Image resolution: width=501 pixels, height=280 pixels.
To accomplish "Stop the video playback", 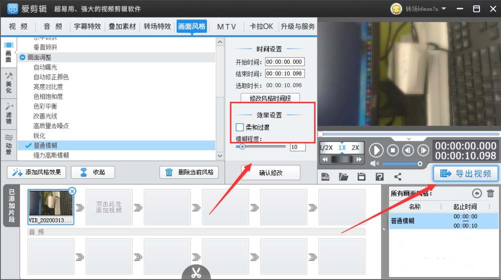I will [x=393, y=150].
